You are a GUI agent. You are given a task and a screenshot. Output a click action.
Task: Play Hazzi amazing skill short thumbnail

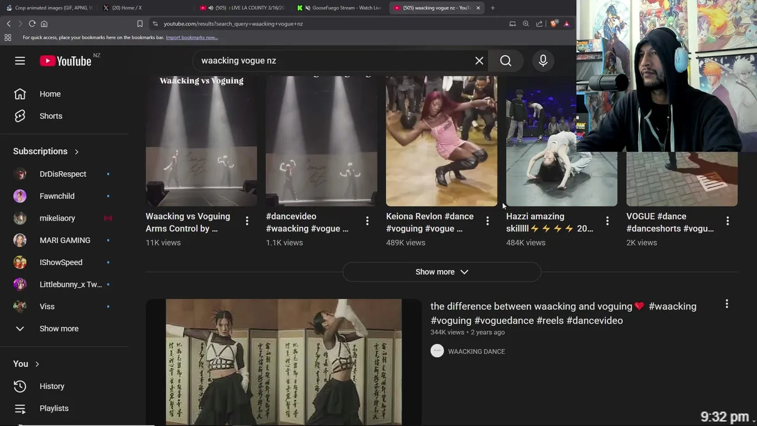562,141
